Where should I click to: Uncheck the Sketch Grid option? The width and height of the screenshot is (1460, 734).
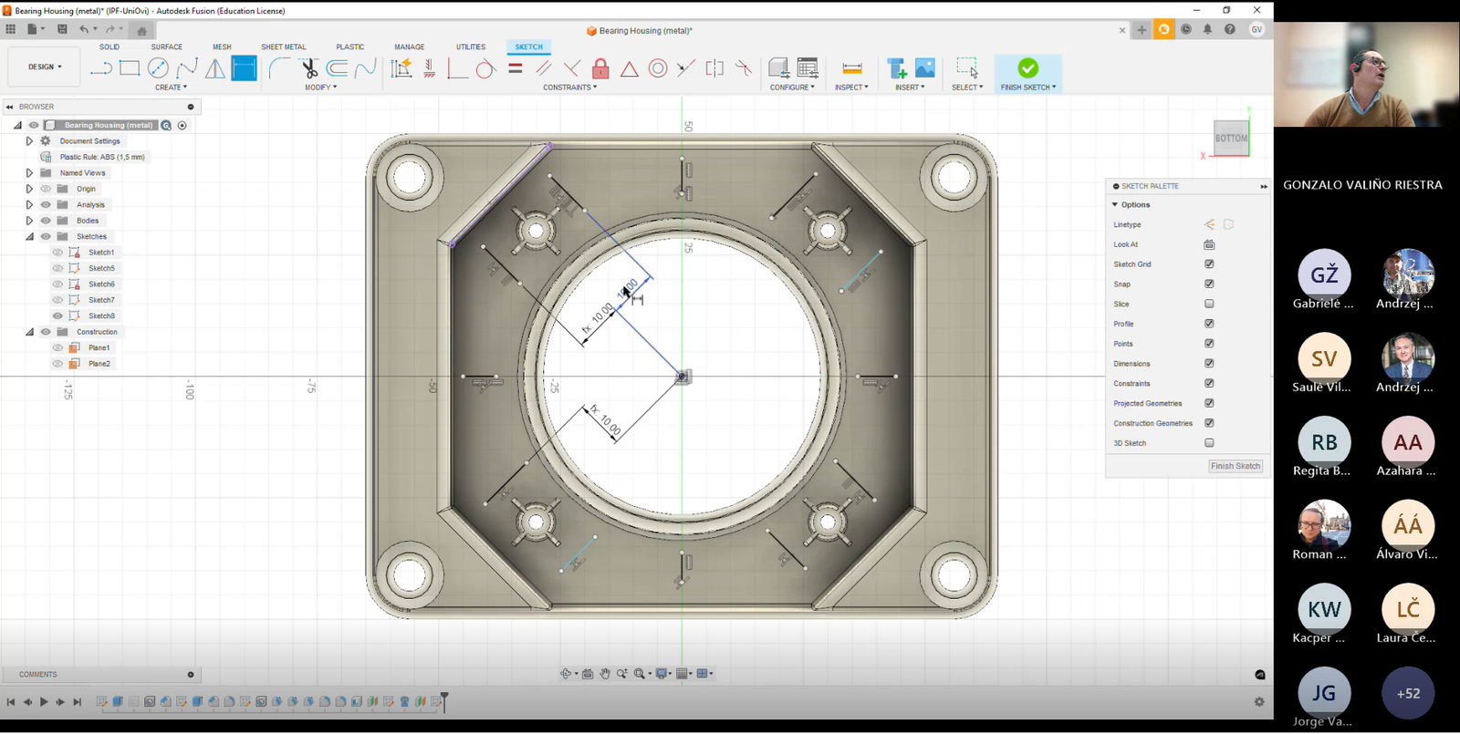1209,264
